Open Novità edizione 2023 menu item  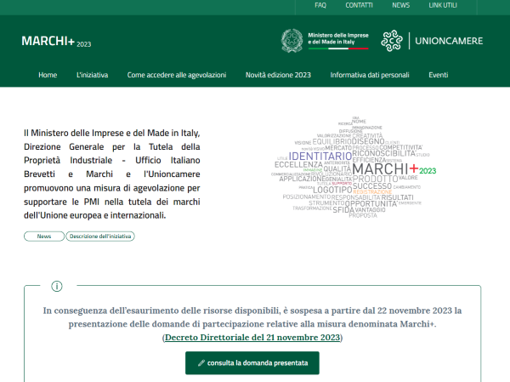[278, 75]
